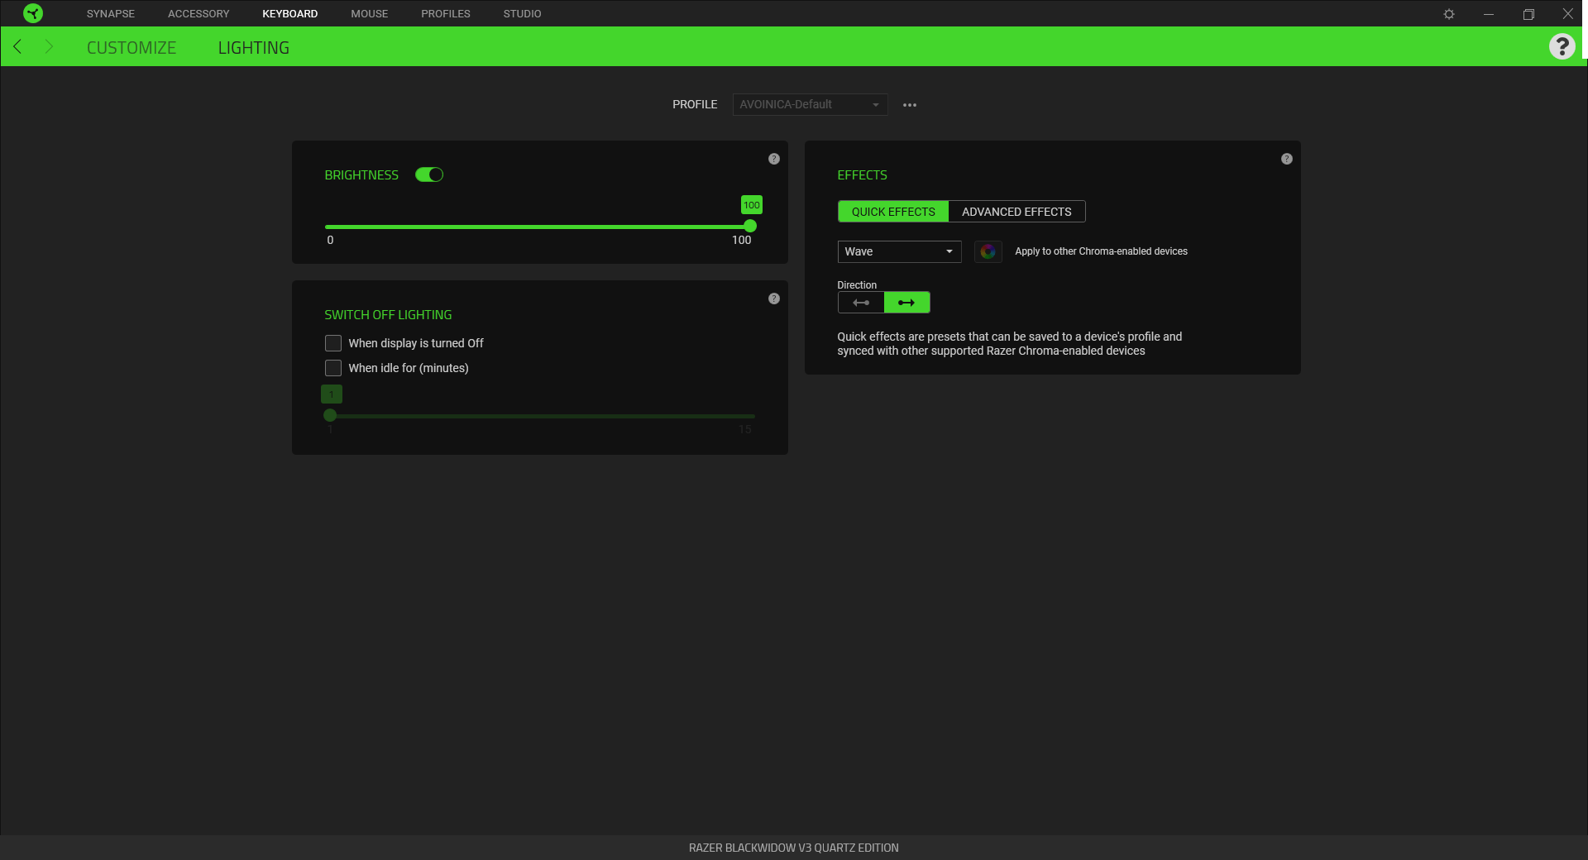Expand the Wave effect dropdown

899,251
